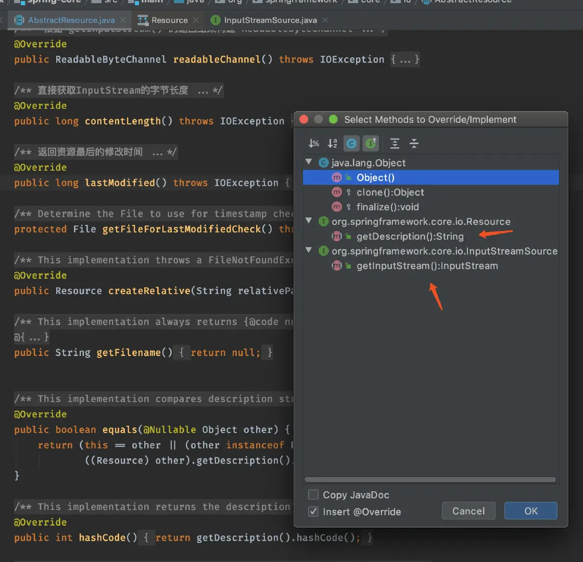Click the method icon next to clone():Object
This screenshot has width=583, height=562.
pyautogui.click(x=336, y=192)
